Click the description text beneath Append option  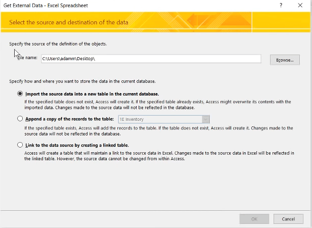[159, 131]
